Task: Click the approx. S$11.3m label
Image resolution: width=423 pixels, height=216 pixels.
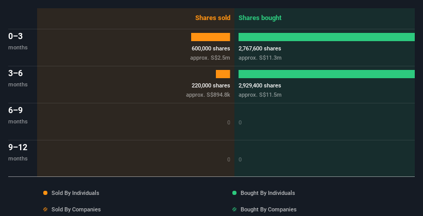Action: [x=260, y=58]
